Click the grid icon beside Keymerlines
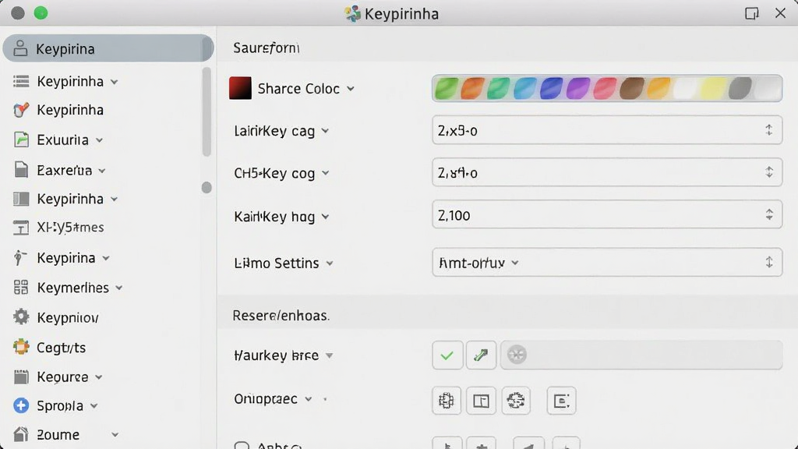This screenshot has width=798, height=449. [21, 287]
